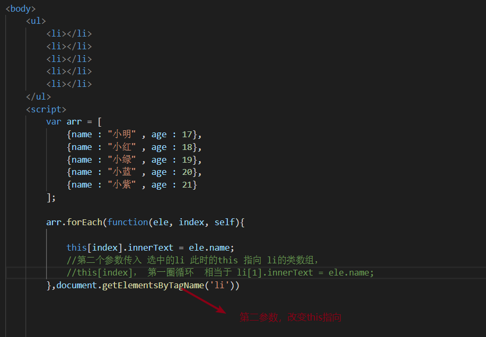486x337 pixels.
Task: Click the string "小紫"
Action: click(122, 184)
